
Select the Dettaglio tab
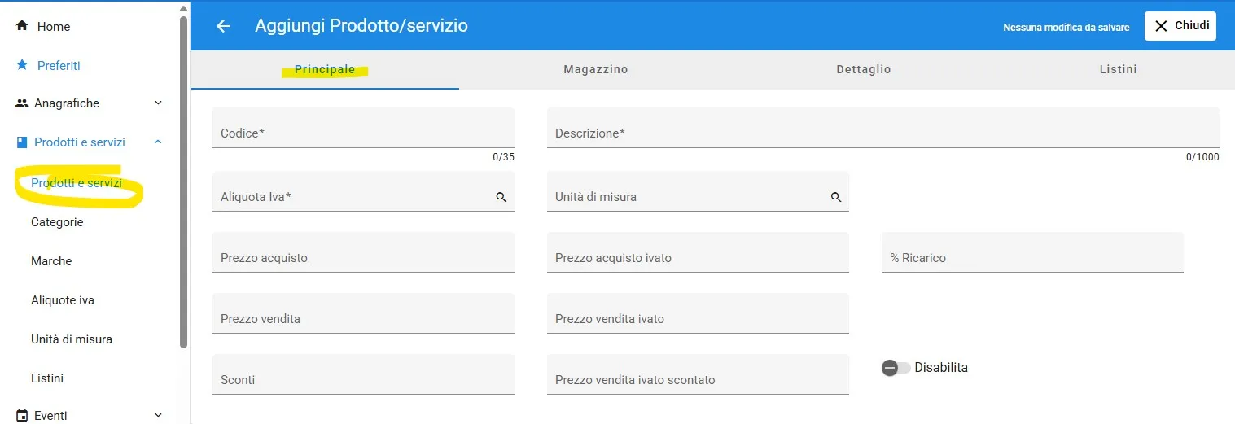tap(863, 70)
